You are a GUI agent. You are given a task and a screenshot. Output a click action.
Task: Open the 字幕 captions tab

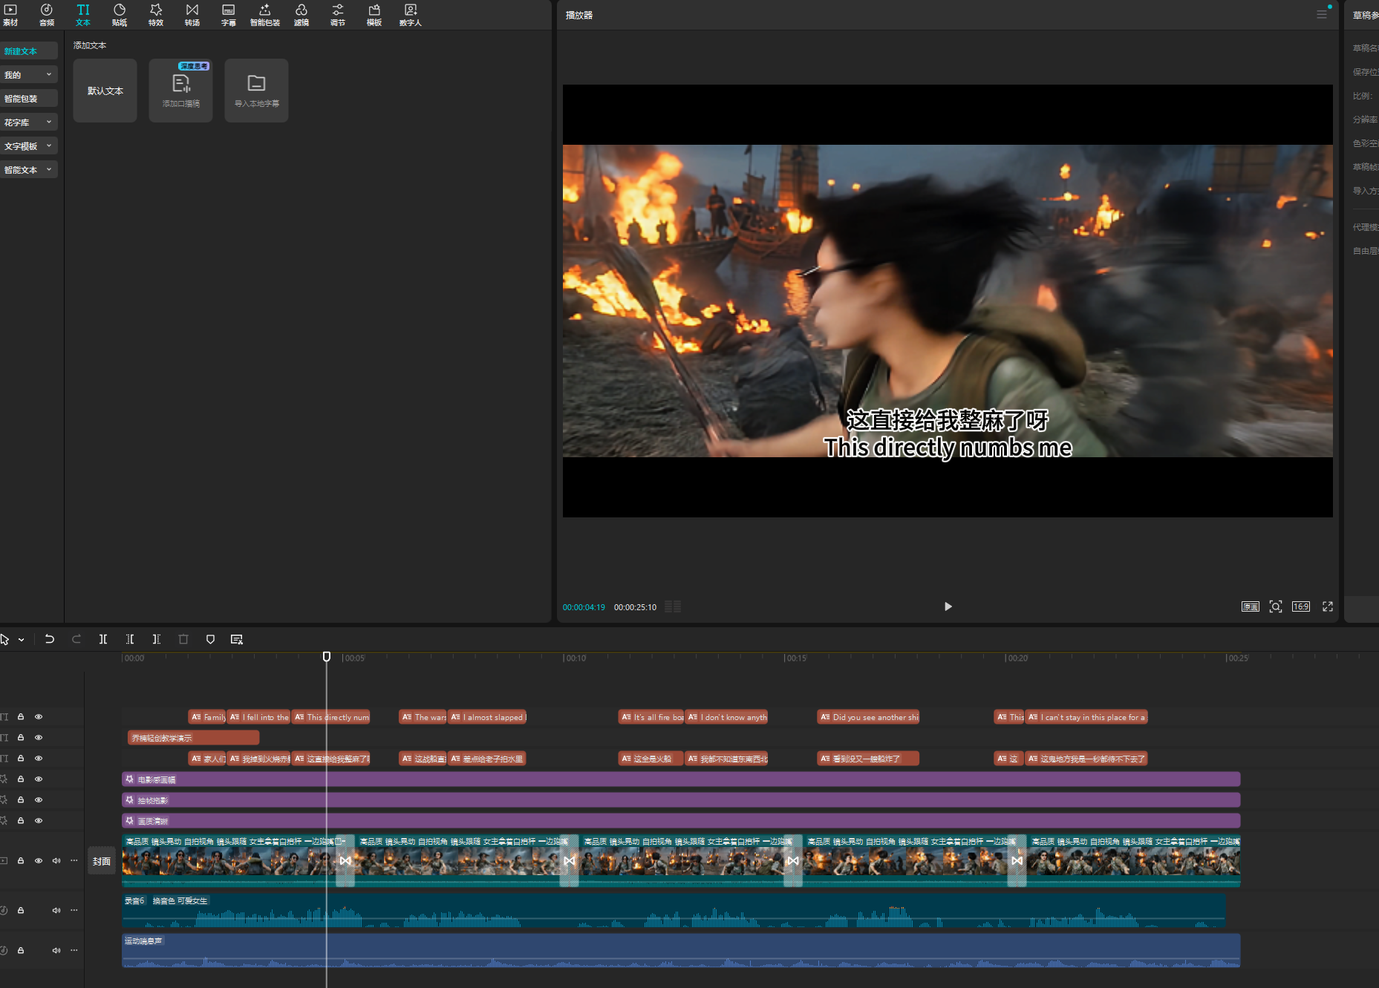229,15
